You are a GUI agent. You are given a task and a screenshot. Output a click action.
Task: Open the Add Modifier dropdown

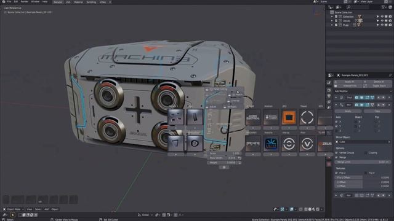(x=363, y=91)
